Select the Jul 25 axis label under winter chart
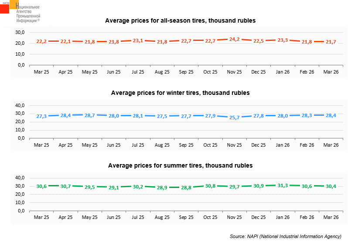 [138, 145]
